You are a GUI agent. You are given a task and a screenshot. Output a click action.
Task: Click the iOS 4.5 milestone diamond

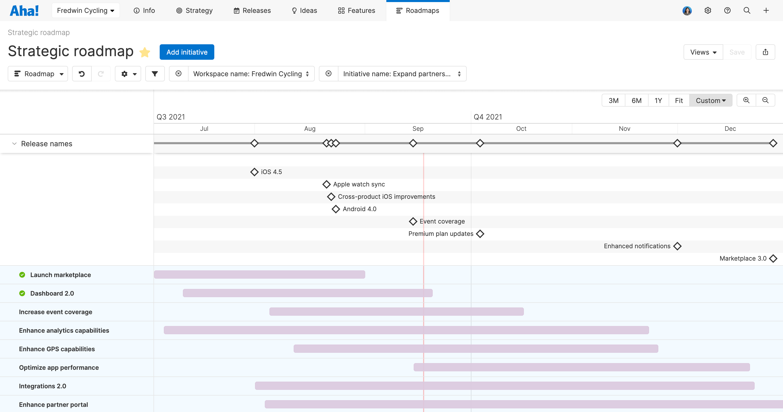(254, 172)
